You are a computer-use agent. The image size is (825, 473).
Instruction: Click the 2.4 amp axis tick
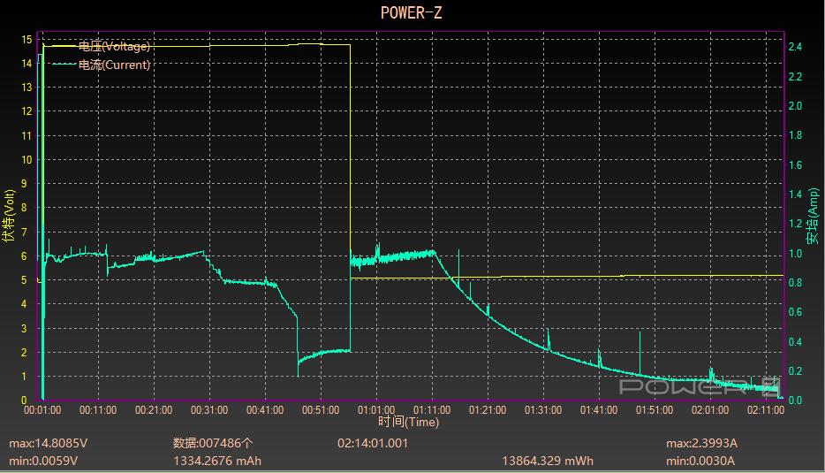point(795,46)
